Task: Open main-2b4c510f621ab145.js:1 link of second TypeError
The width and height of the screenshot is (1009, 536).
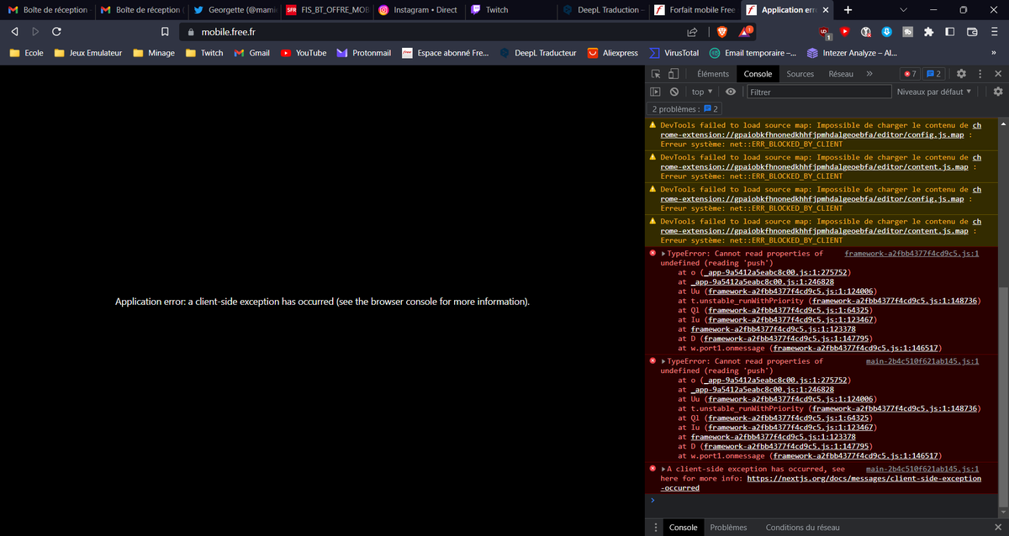Action: [922, 360]
